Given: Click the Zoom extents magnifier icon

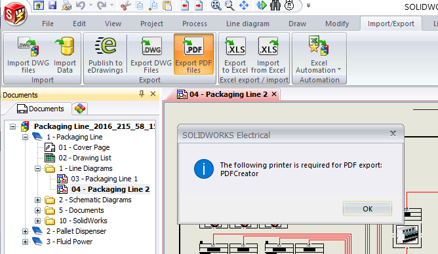Looking at the screenshot, I should click(216, 6).
